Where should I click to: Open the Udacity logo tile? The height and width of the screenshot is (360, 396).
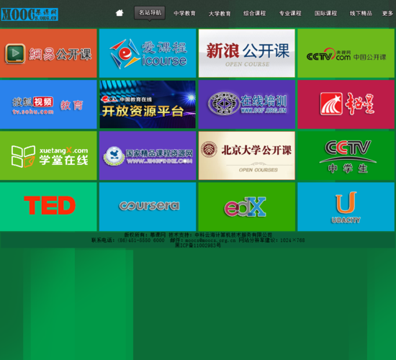[346, 207]
